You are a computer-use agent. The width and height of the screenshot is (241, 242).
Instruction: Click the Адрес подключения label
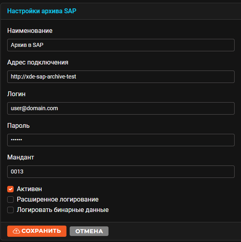click(x=38, y=63)
